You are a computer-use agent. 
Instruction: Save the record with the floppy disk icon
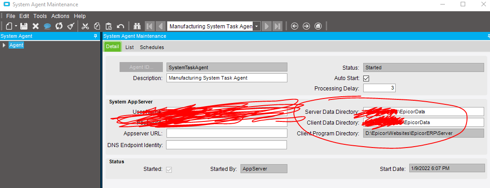coord(24,26)
